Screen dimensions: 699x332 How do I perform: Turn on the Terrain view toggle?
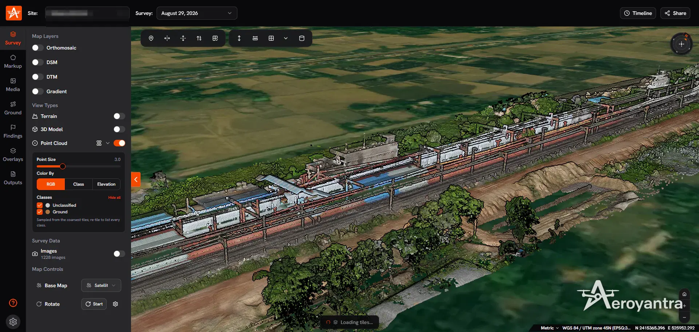(119, 116)
